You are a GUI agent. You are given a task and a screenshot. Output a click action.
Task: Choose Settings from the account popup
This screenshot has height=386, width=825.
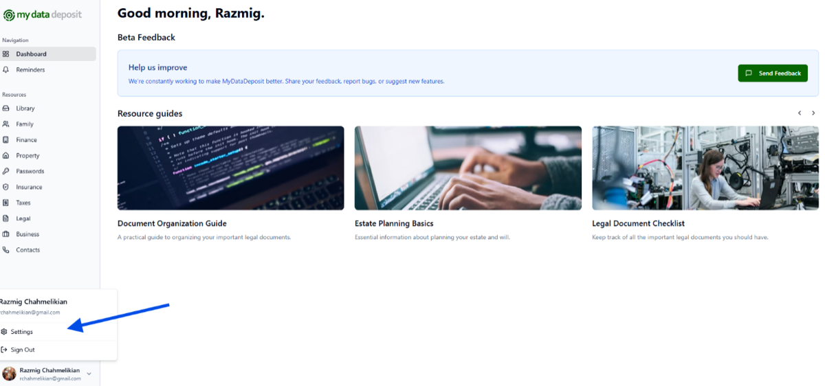(x=58, y=332)
